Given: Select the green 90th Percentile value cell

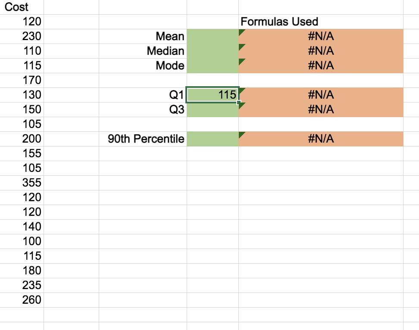Looking at the screenshot, I should [213, 139].
